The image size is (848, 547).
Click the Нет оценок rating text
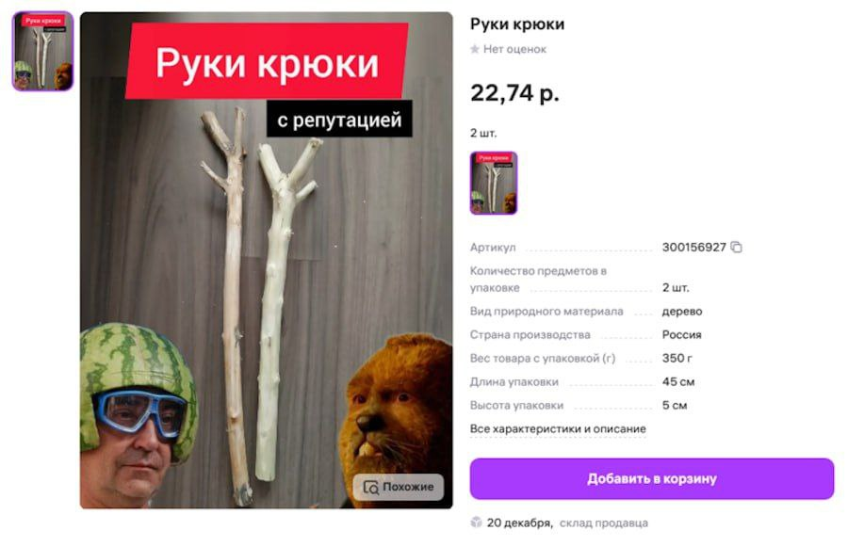click(514, 49)
